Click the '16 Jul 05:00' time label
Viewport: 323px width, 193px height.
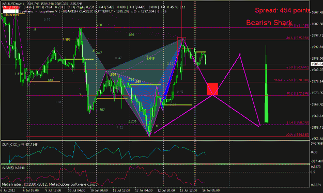[211, 190]
